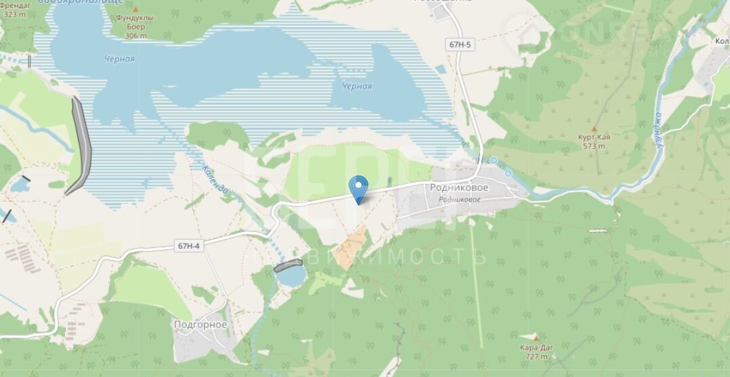This screenshot has height=377, width=730.
Task: Click the Фундуклы-Боер peak triangle icon
Action: pyautogui.click(x=136, y=9)
